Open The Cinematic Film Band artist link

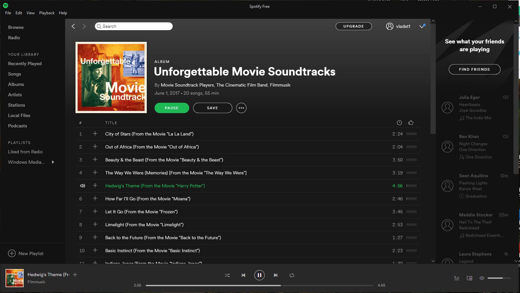pos(242,85)
